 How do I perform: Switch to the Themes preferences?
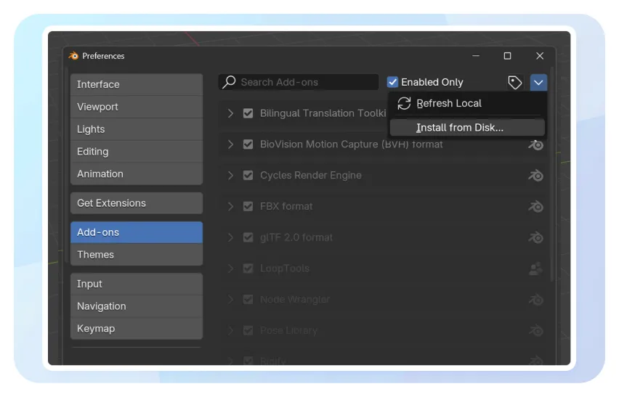click(136, 255)
